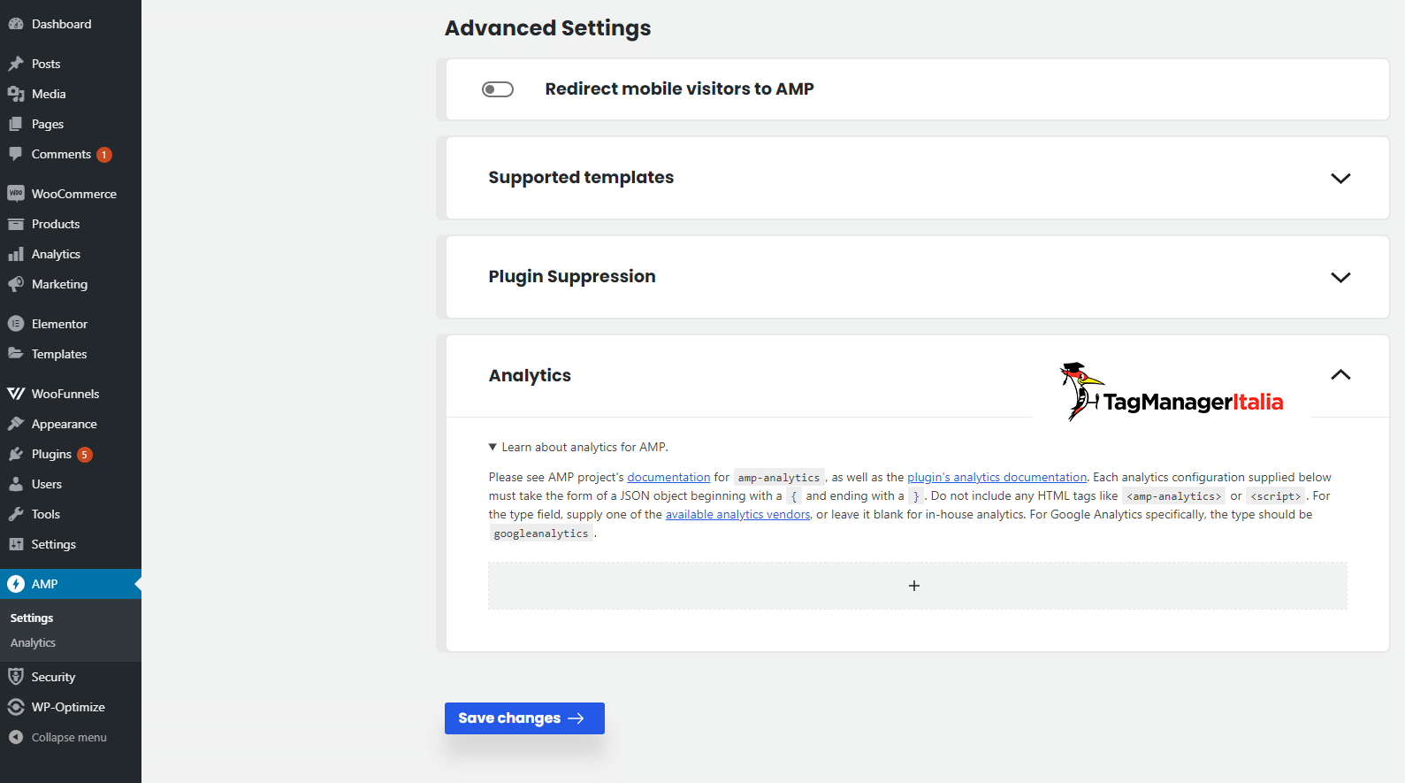Click Collapse menu in sidebar
The height and width of the screenshot is (783, 1405).
[x=69, y=737]
